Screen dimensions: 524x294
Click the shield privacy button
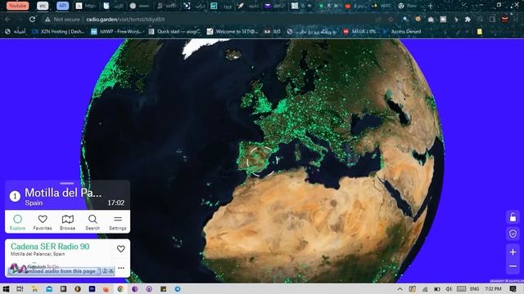click(513, 234)
